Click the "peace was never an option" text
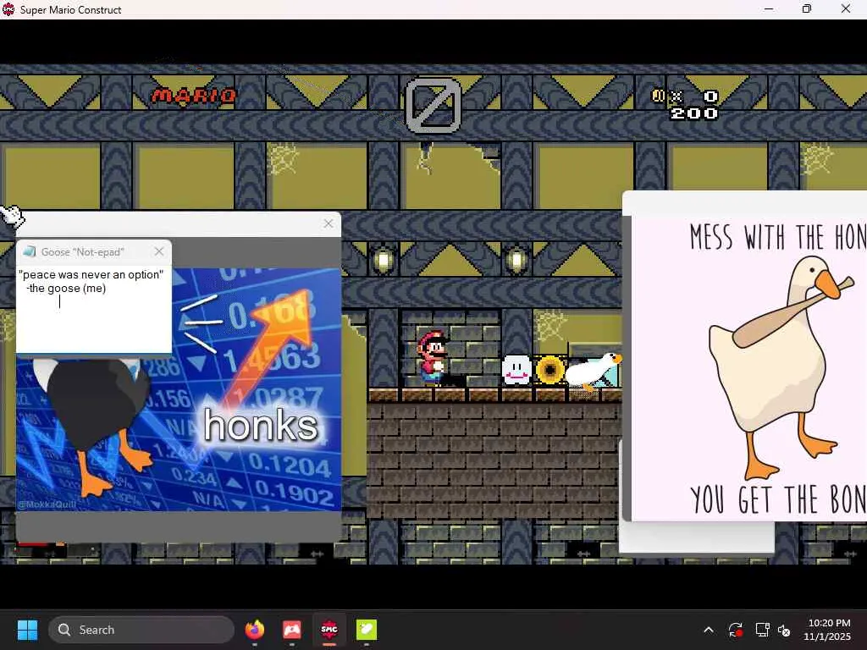This screenshot has height=650, width=867. 91,275
